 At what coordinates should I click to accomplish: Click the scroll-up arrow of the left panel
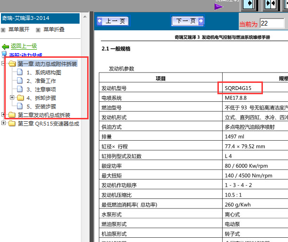(85, 17)
